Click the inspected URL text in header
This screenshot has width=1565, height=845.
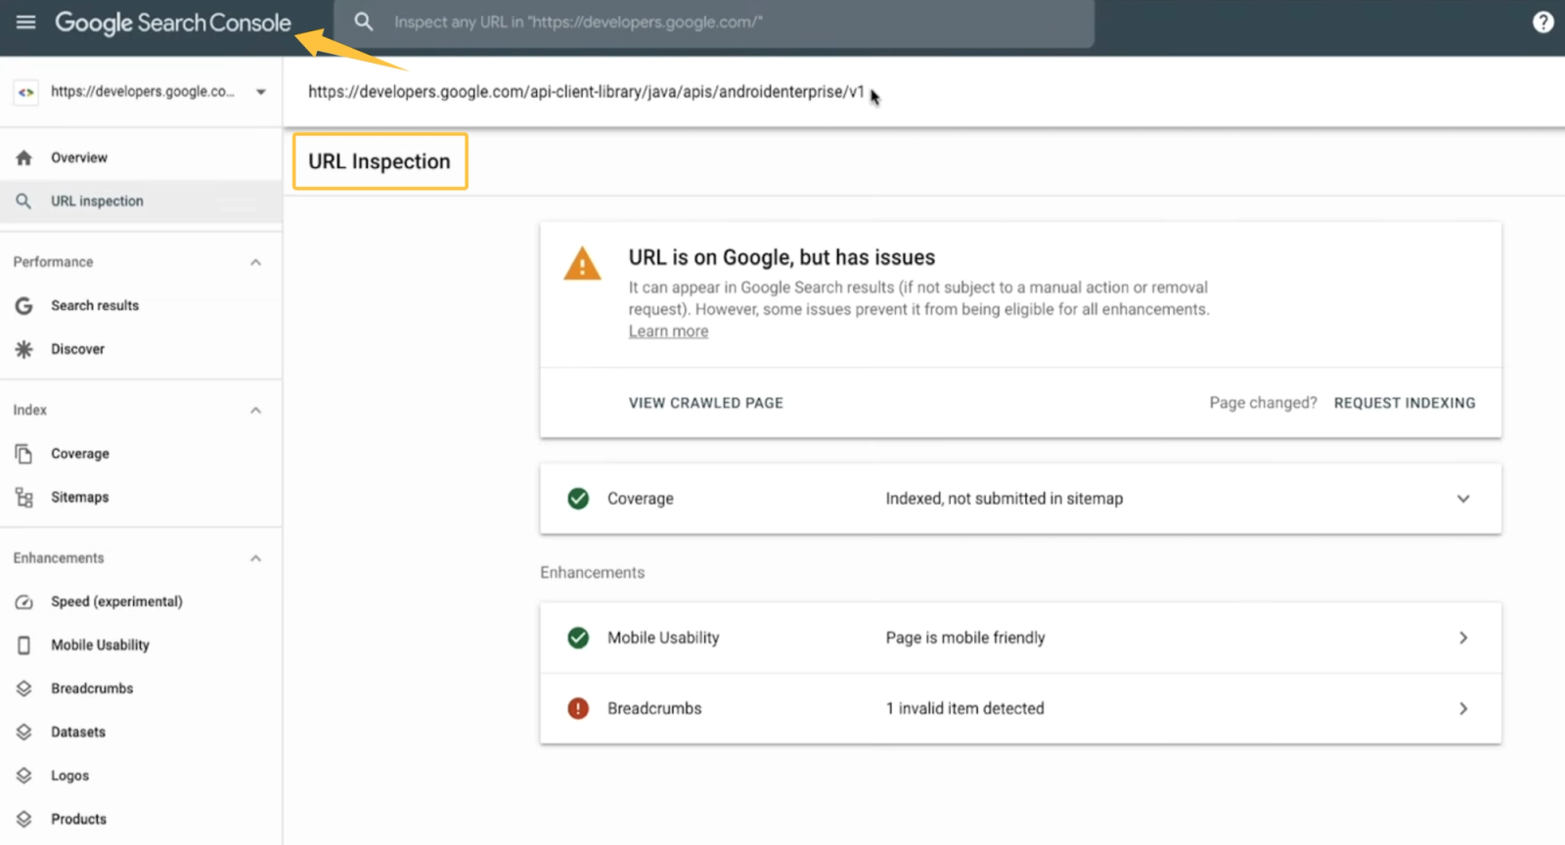click(x=586, y=92)
